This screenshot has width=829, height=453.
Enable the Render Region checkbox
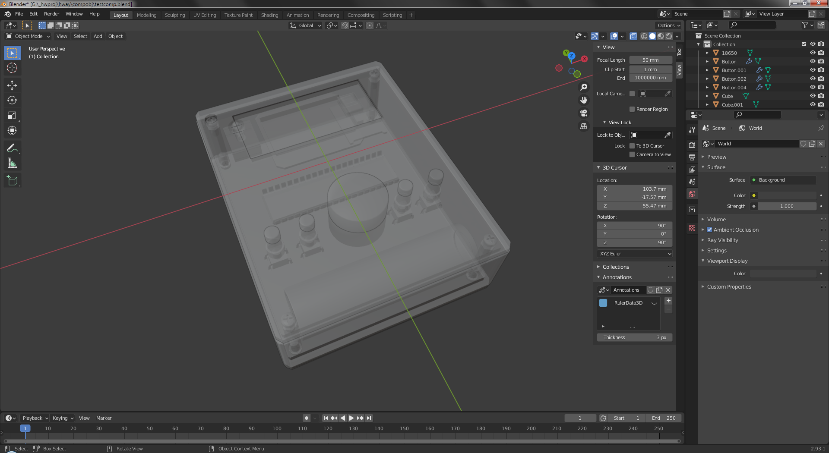coord(632,109)
